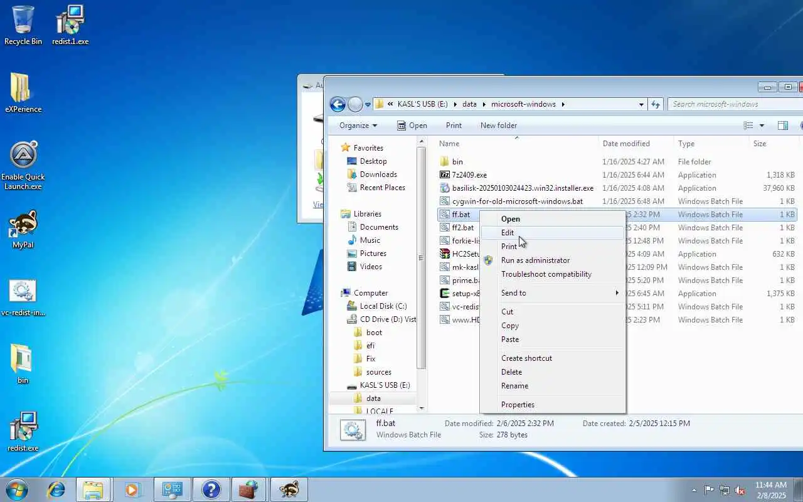803x502 pixels.
Task: Click the Open toolbar button
Action: click(x=412, y=125)
